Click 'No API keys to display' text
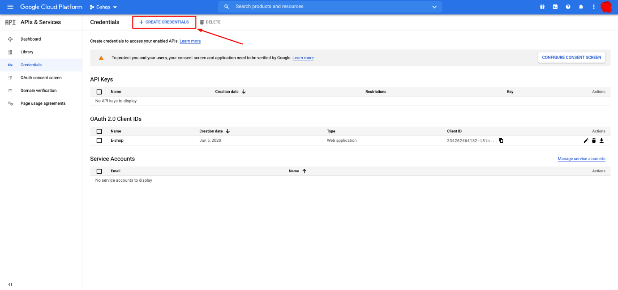 (116, 101)
